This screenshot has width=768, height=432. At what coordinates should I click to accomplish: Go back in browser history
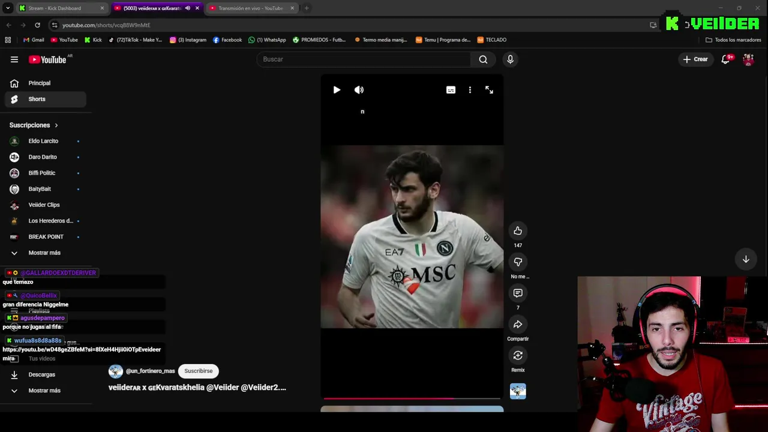point(8,25)
